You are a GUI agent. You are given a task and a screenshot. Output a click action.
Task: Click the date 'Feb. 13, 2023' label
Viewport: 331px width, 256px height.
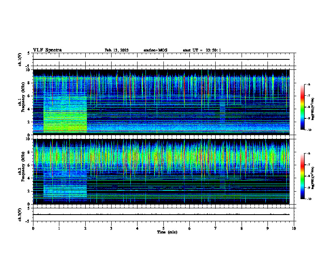(117, 50)
